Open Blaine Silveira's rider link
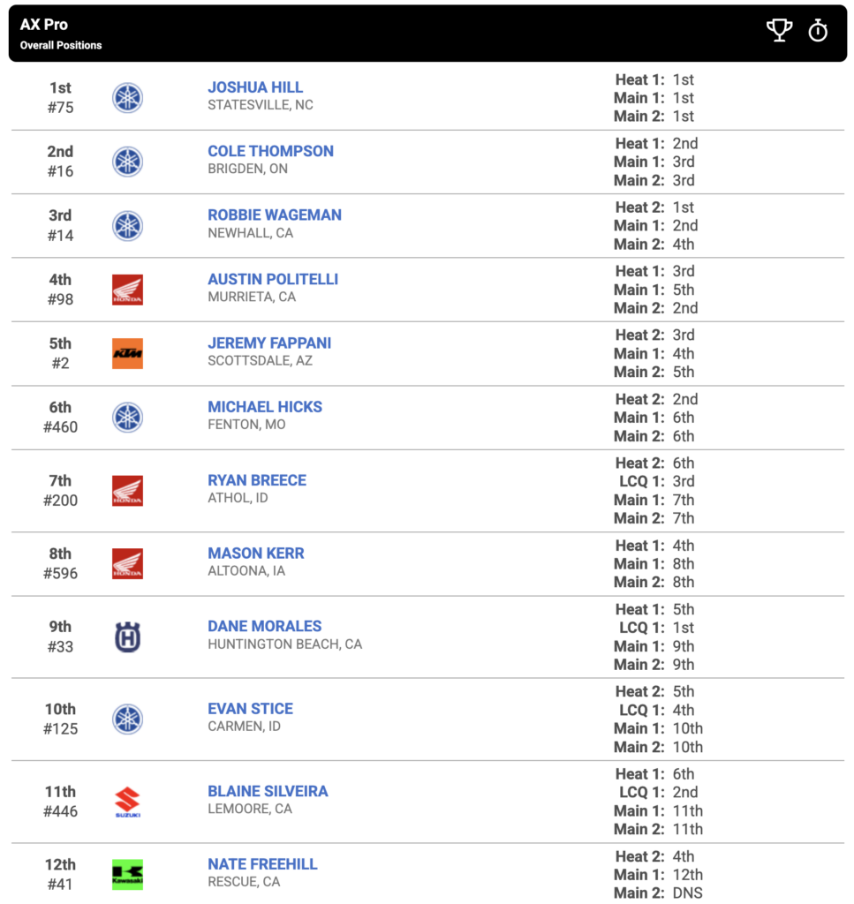The image size is (854, 904). tap(268, 791)
